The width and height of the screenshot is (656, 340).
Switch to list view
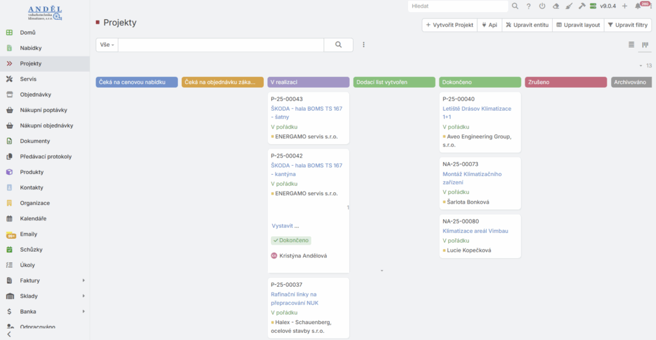[x=631, y=45]
